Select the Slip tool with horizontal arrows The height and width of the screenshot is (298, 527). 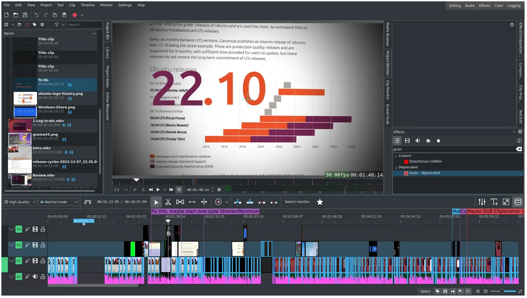coord(192,202)
